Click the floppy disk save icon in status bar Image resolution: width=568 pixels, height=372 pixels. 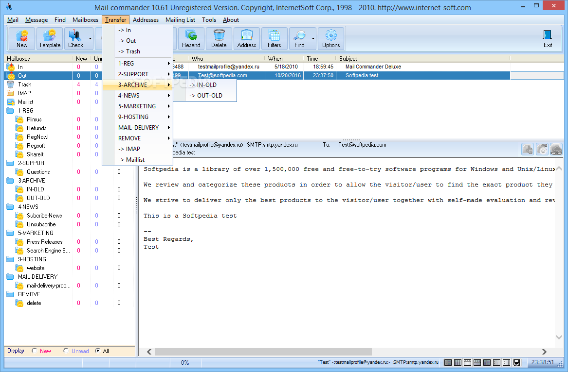[517, 362]
